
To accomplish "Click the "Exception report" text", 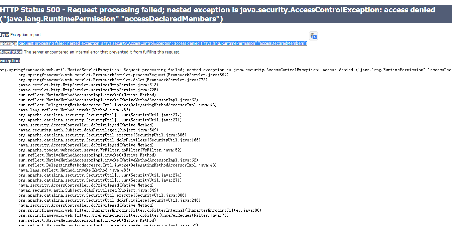I will [26, 35].
